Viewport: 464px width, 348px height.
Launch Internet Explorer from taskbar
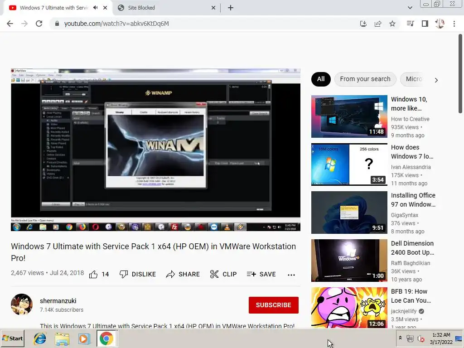tap(40, 338)
